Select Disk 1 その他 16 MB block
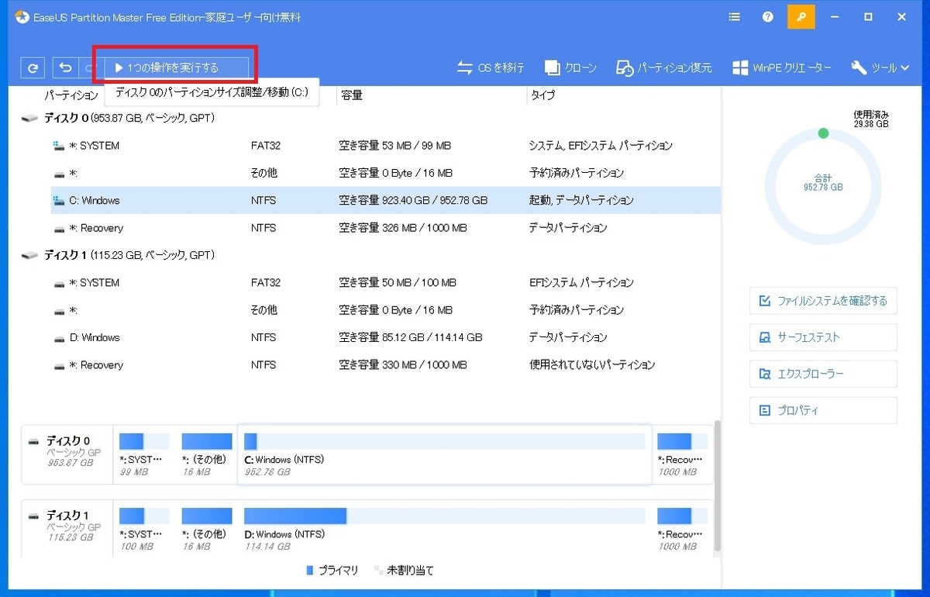 pyautogui.click(x=207, y=529)
